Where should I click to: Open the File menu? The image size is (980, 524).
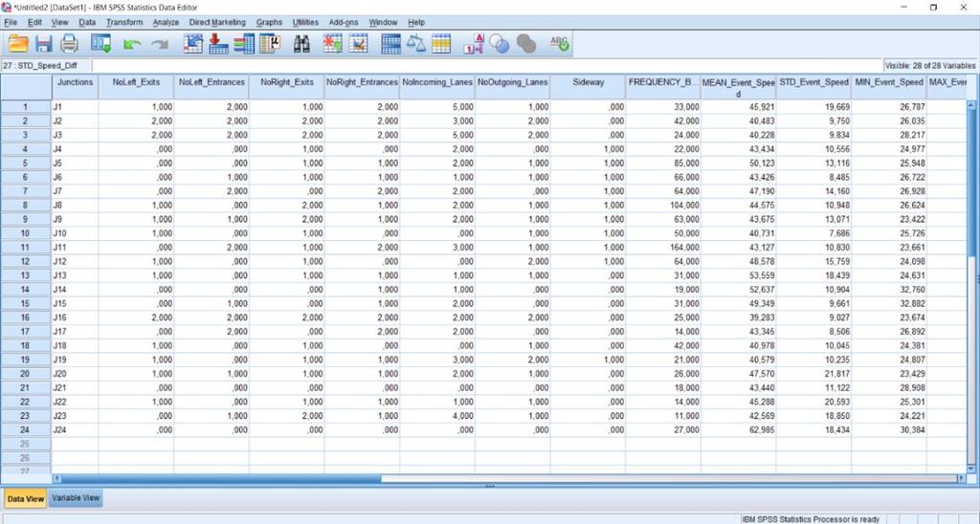pyautogui.click(x=11, y=23)
